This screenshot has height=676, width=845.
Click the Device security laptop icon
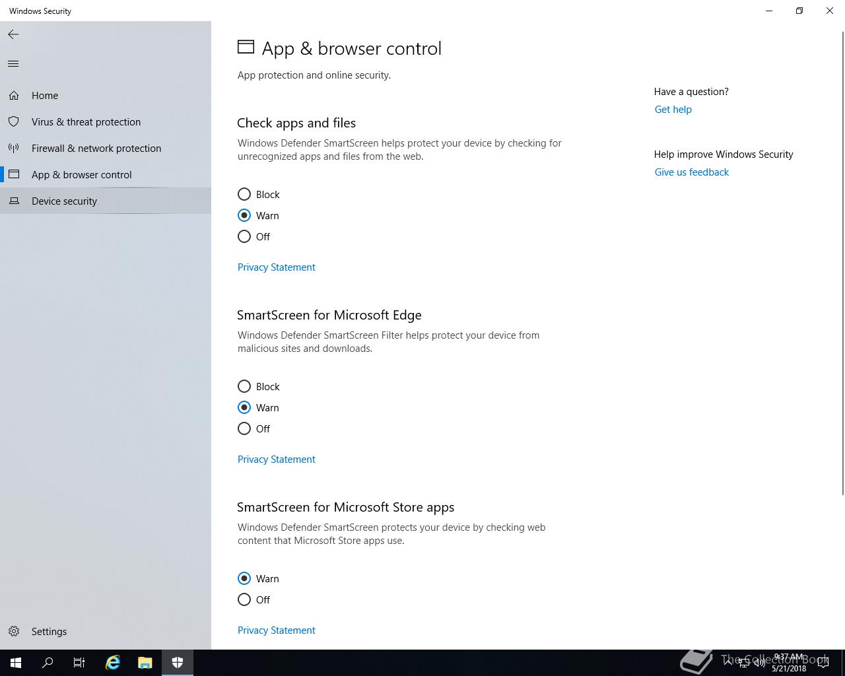click(14, 201)
